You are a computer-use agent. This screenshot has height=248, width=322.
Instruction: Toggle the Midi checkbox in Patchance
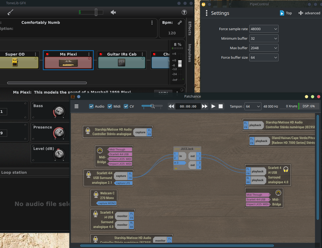[110, 106]
